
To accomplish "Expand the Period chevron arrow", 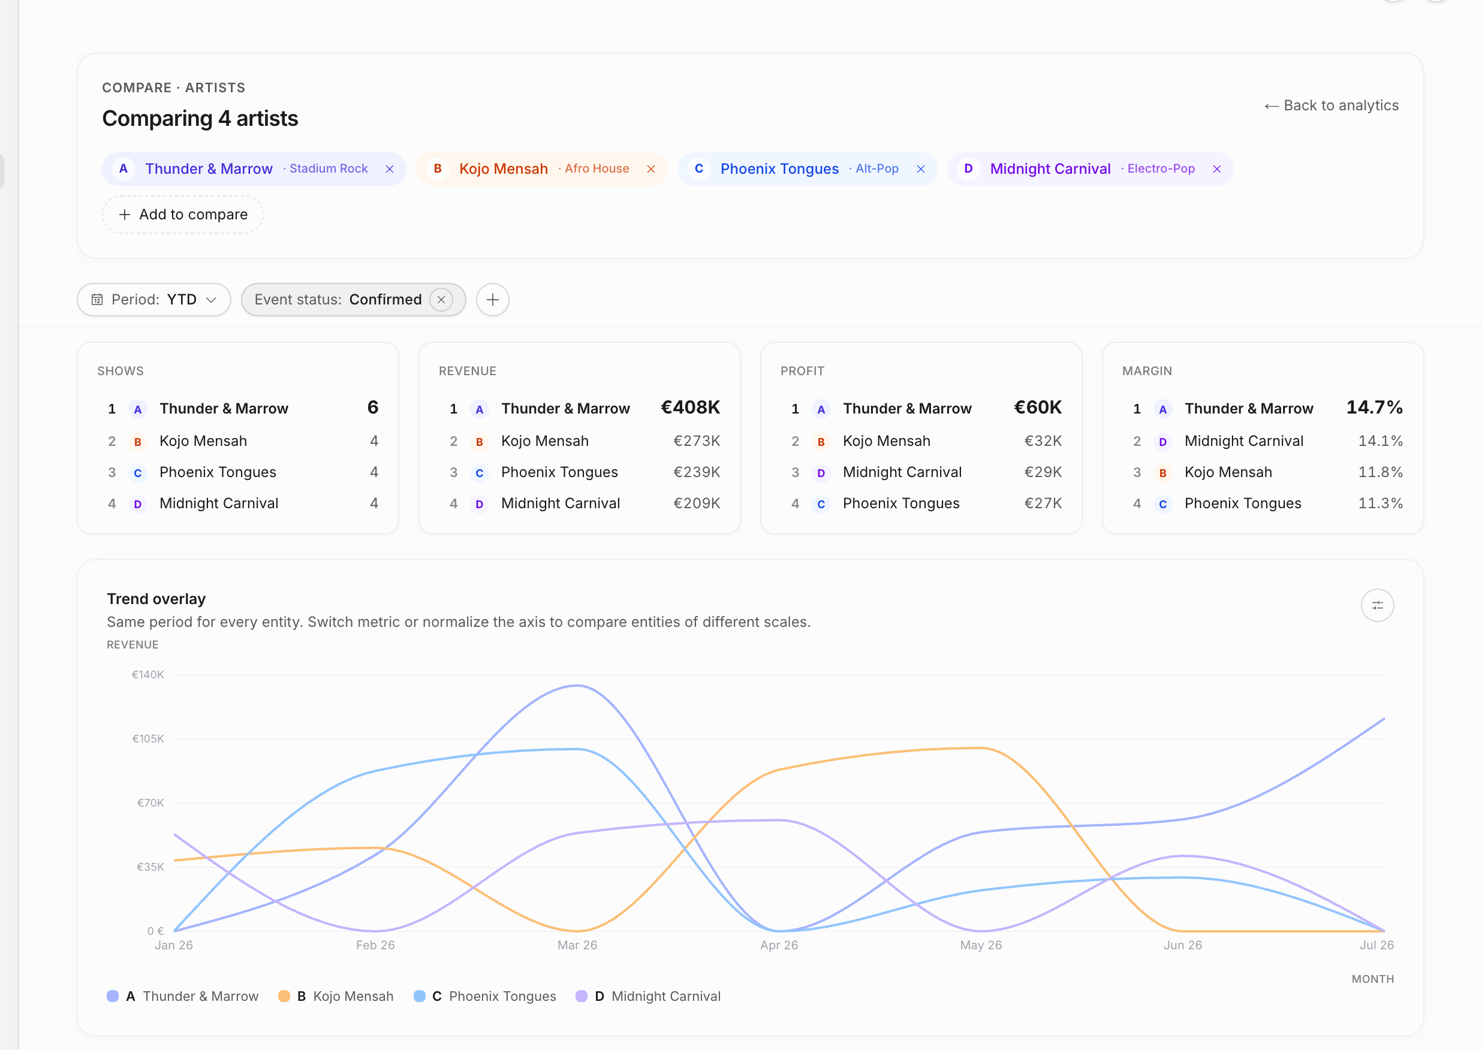I will click(211, 299).
